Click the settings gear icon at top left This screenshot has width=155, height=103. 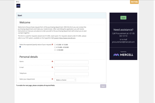(x=17, y=2)
